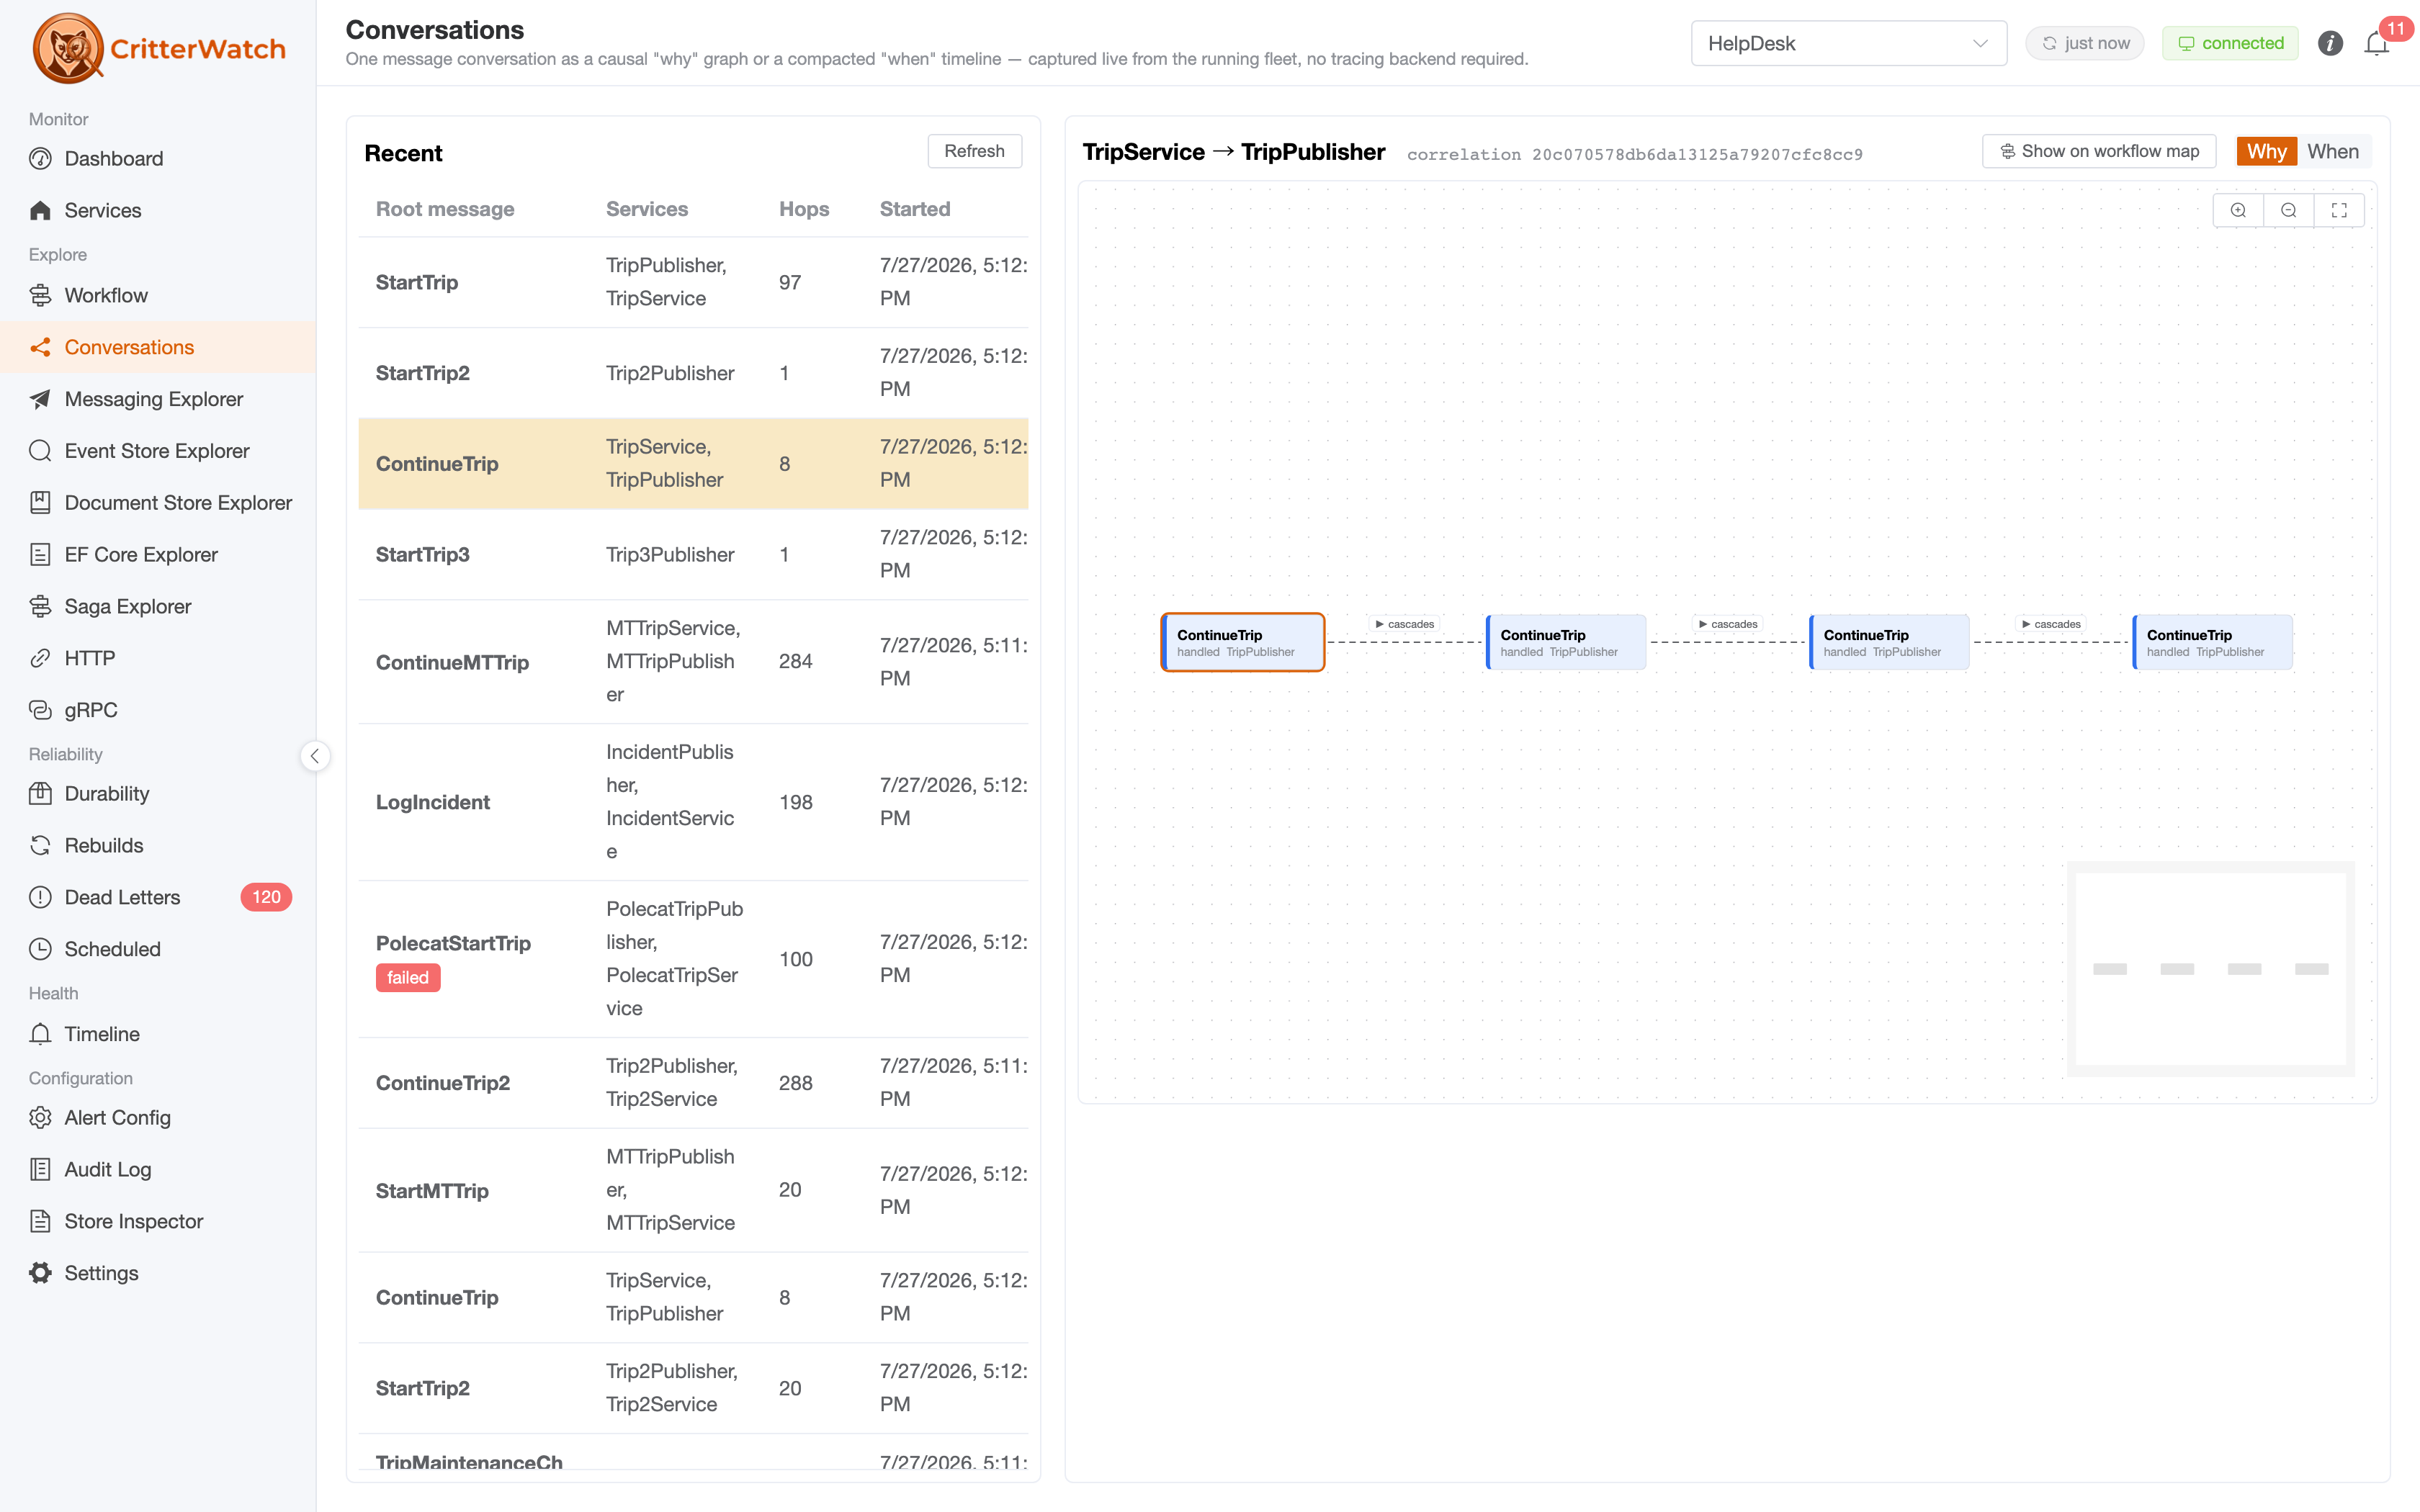Image resolution: width=2420 pixels, height=1512 pixels.
Task: Click the 'just now' refresh pill
Action: click(2085, 43)
